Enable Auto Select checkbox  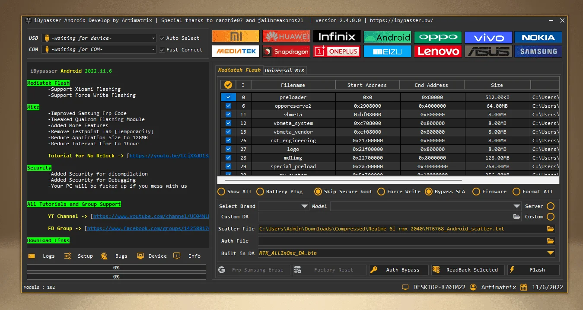[x=162, y=38]
